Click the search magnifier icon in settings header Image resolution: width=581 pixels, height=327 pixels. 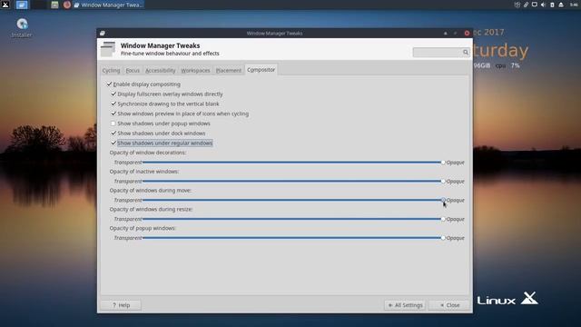[x=466, y=53]
